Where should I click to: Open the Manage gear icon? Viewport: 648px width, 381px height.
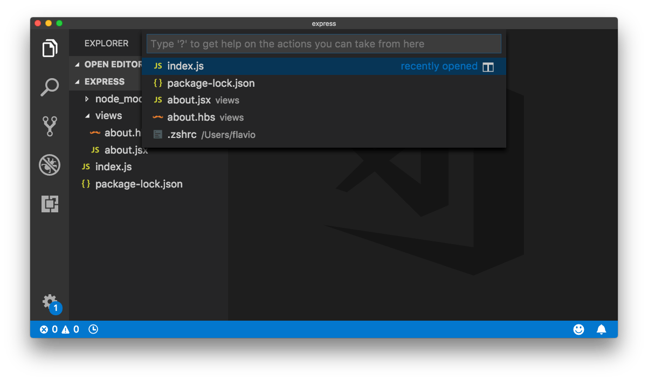pyautogui.click(x=50, y=301)
